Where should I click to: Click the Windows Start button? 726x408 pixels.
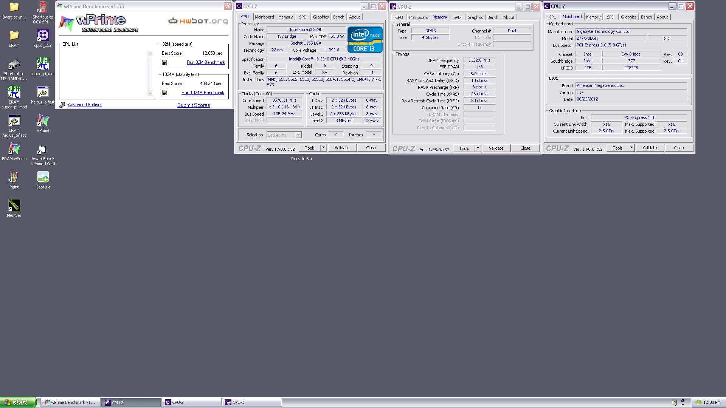click(18, 402)
